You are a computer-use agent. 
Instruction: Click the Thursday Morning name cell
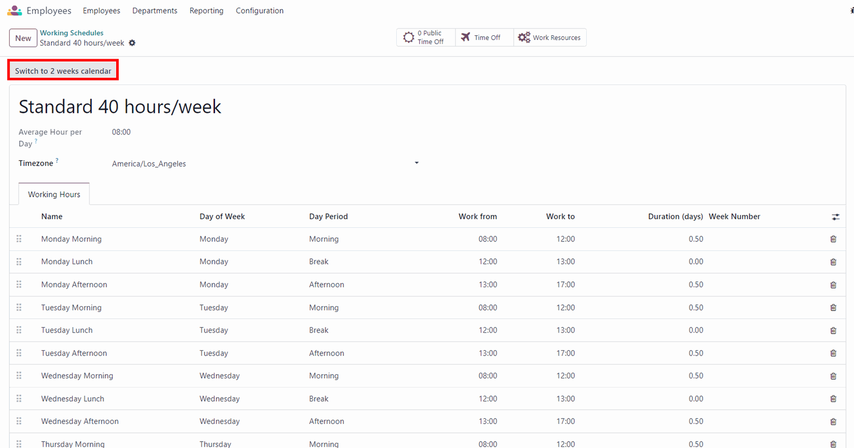(73, 444)
